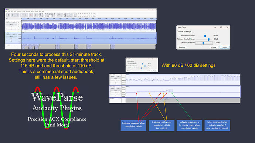Click the Zoom Out icon

[48, 14]
